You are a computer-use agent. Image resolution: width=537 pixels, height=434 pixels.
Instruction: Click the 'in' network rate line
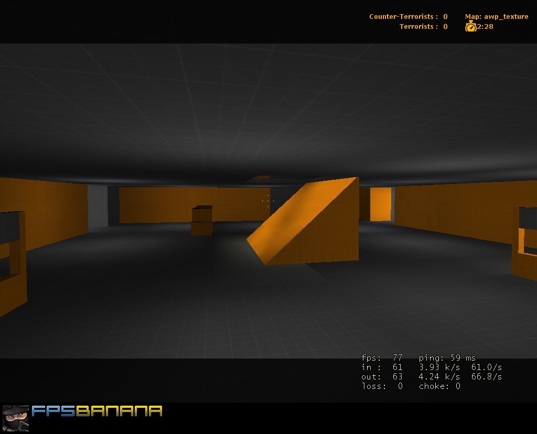(431, 367)
